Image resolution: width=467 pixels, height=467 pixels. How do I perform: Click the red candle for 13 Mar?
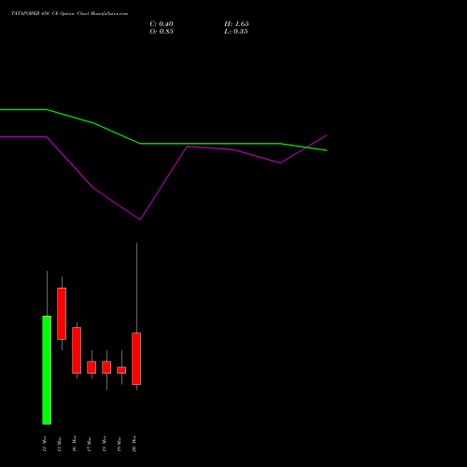[62, 314]
